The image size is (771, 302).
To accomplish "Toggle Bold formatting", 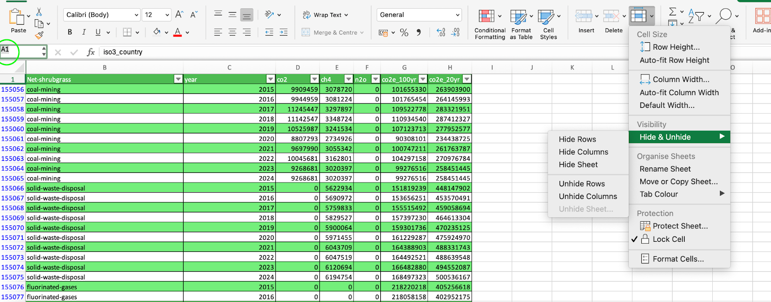I will pyautogui.click(x=70, y=32).
